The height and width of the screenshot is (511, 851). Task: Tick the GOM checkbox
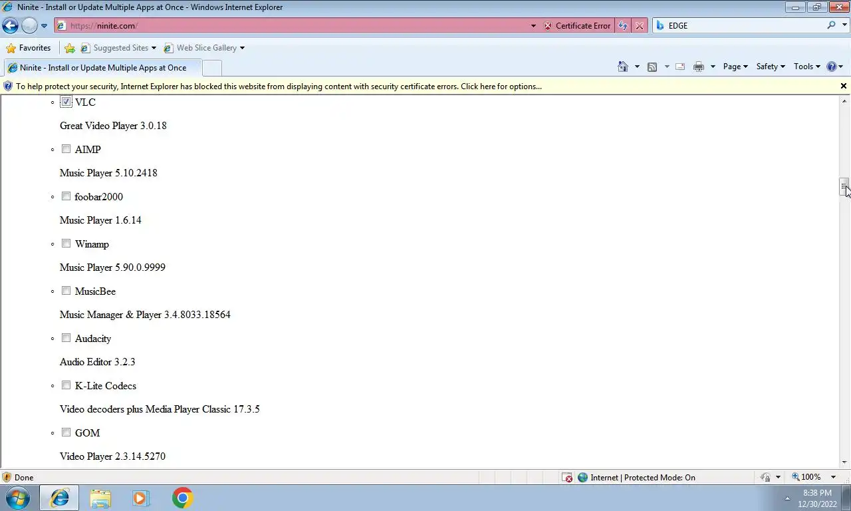click(66, 432)
